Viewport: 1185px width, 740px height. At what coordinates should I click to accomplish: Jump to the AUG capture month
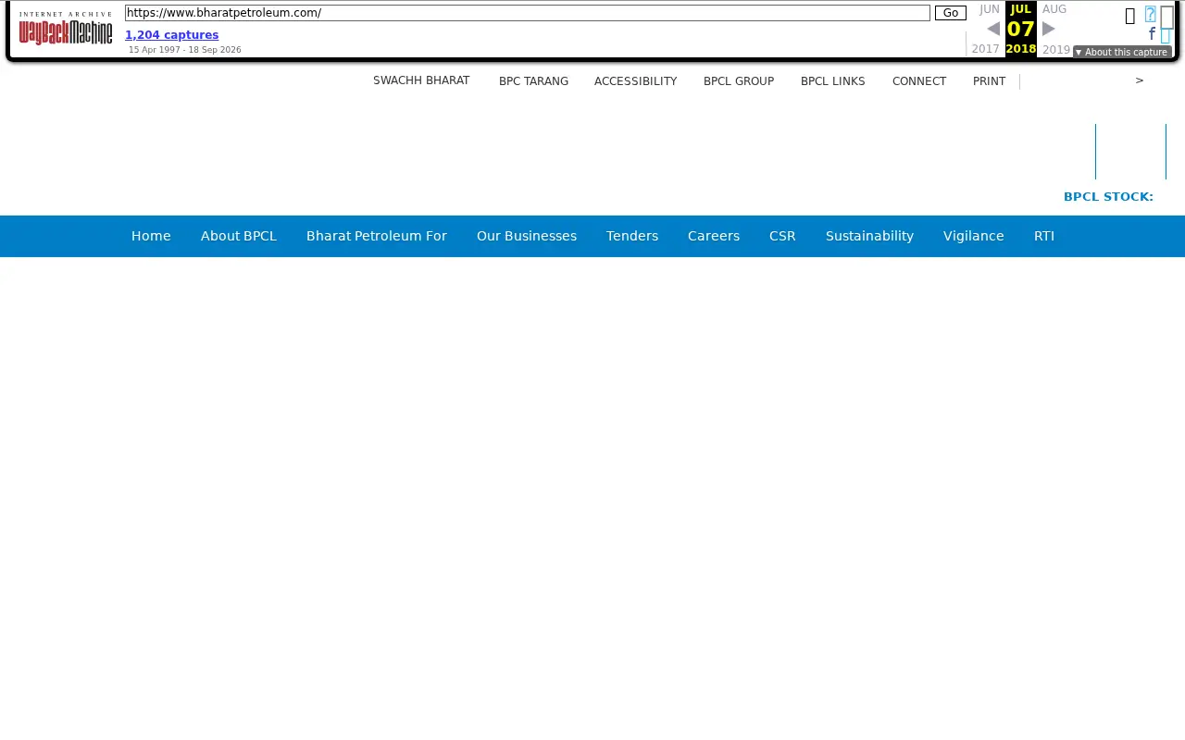[x=1054, y=9]
